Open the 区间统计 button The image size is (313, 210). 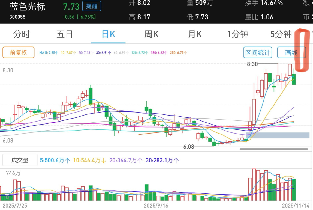(257, 53)
